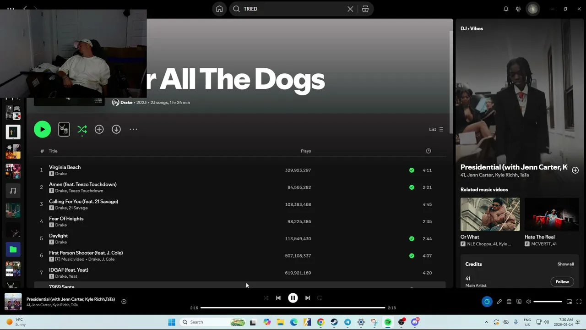Follow artist 41 in Credits
Image resolution: width=586 pixels, height=330 pixels.
(562, 282)
